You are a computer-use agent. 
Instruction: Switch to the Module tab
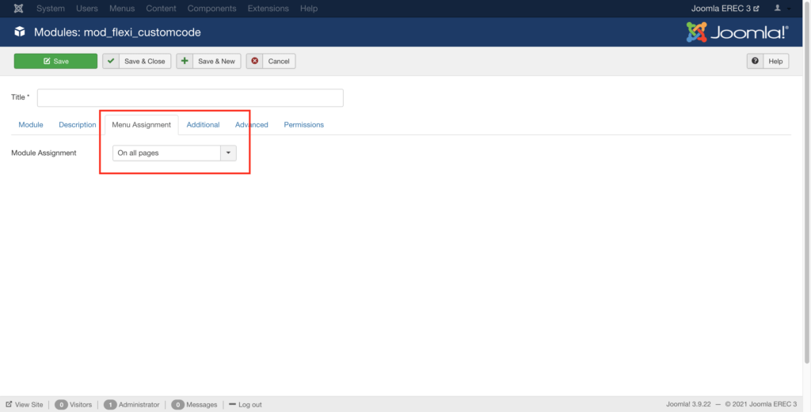tap(31, 124)
